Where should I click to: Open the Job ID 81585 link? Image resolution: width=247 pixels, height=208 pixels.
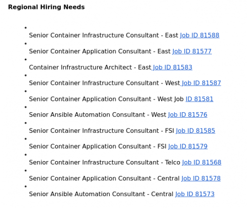(196, 131)
